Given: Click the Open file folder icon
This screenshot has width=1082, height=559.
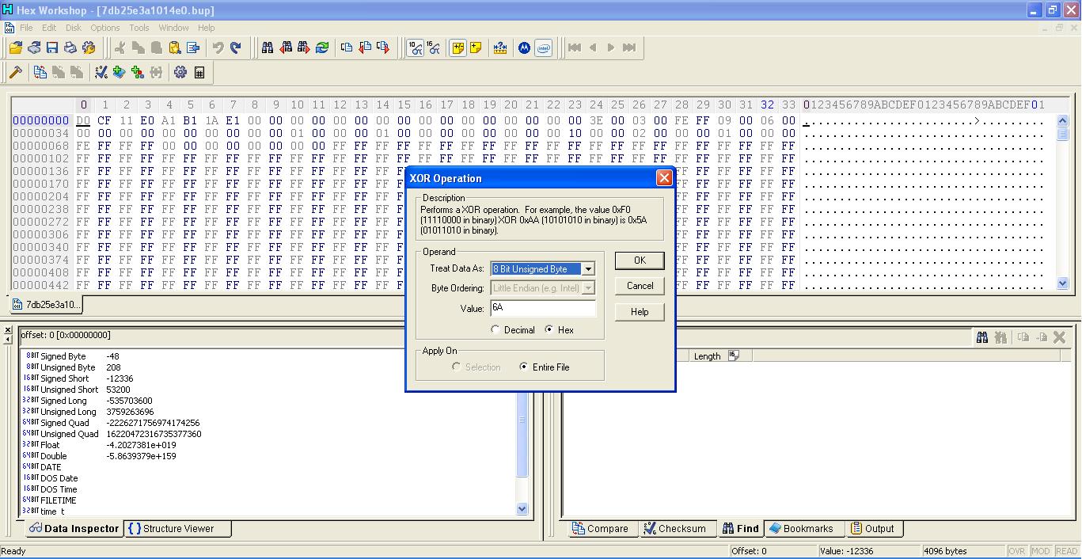Looking at the screenshot, I should click(x=16, y=48).
